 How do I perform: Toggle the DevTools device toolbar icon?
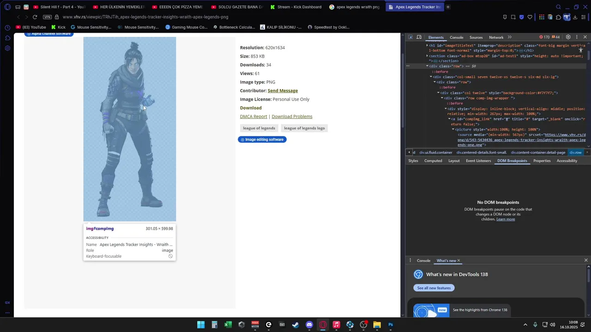[419, 37]
